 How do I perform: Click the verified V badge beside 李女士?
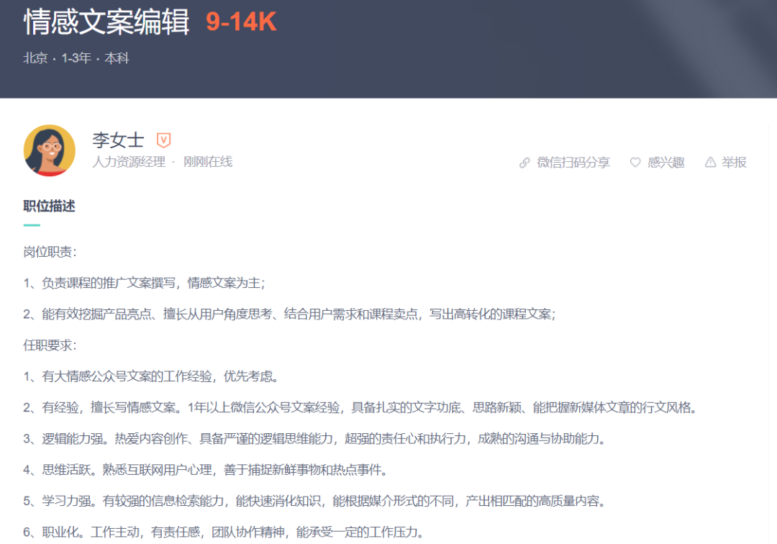[163, 140]
